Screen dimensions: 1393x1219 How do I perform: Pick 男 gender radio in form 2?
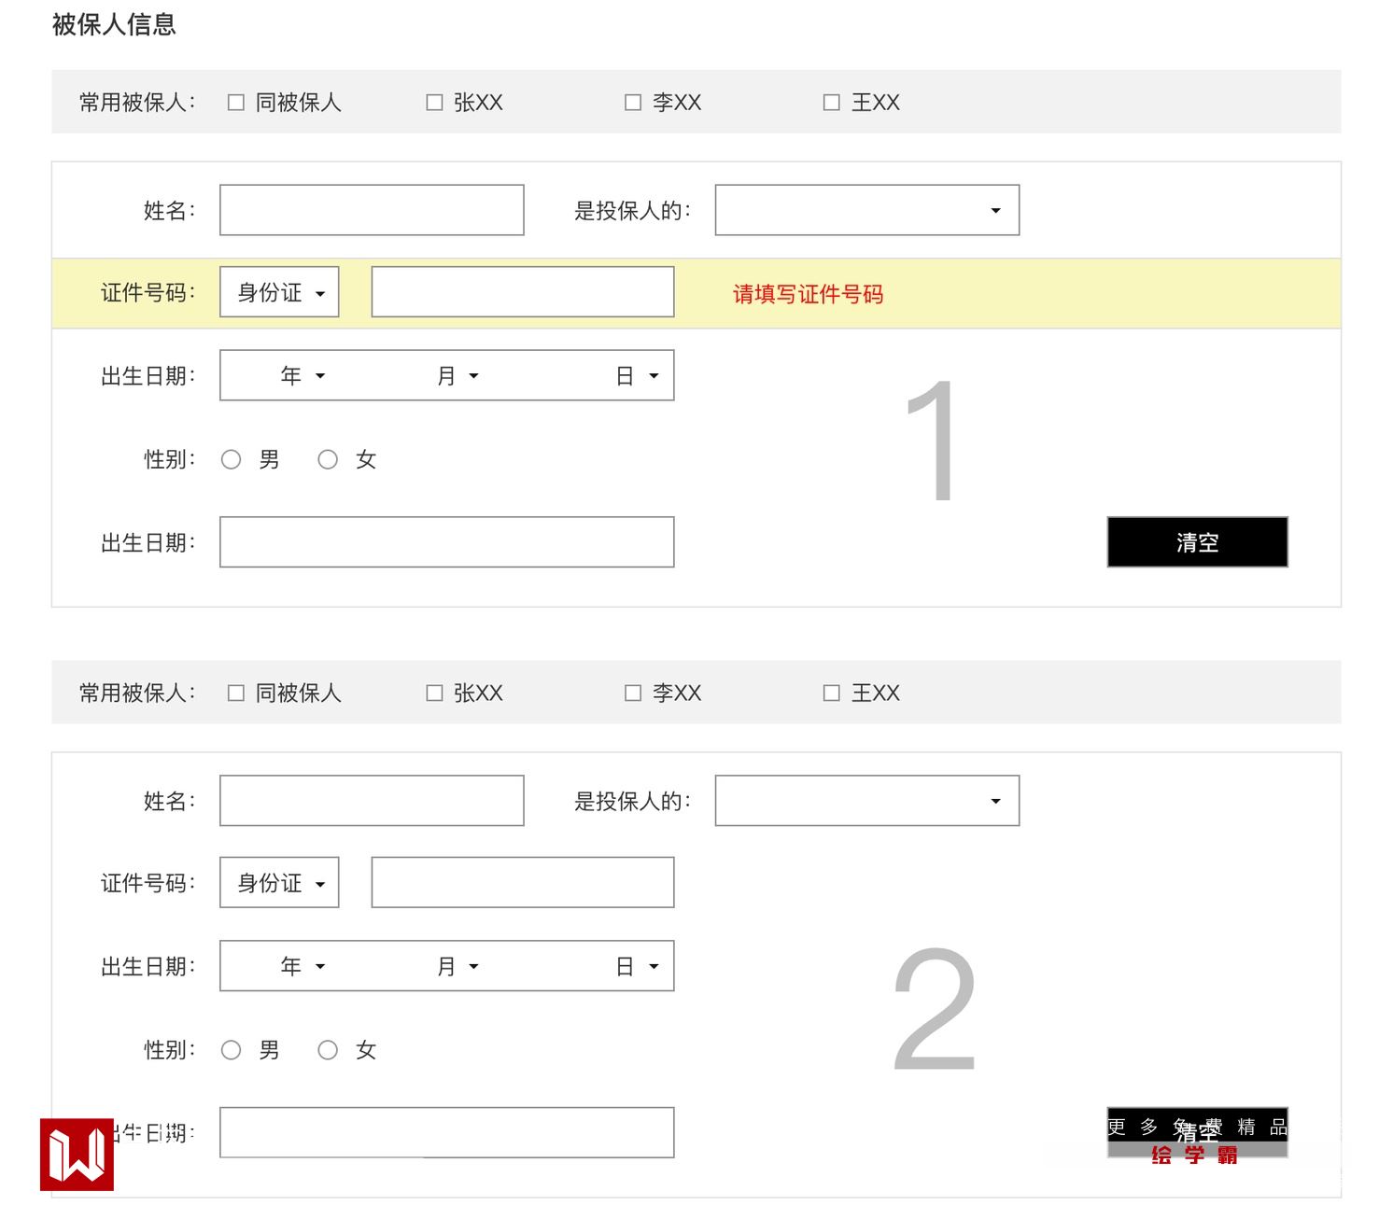(x=232, y=1050)
